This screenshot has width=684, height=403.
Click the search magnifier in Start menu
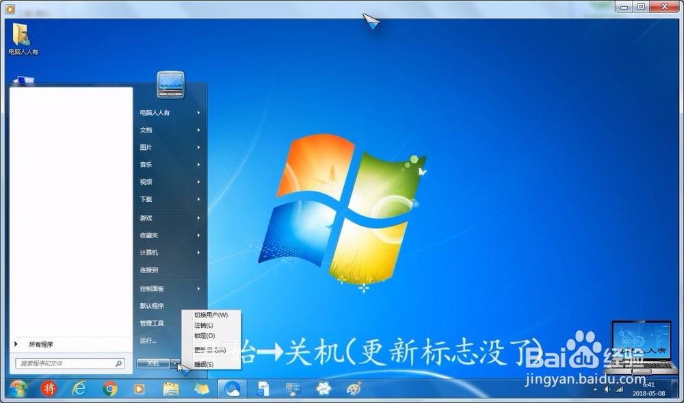pos(118,363)
